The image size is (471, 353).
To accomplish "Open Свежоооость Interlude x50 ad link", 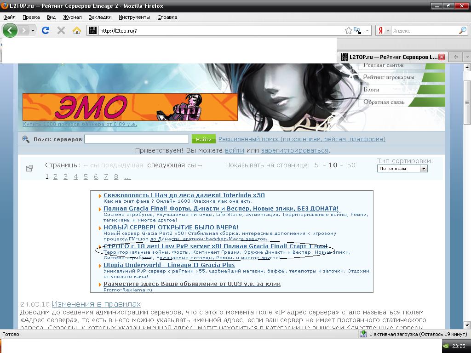I will pyautogui.click(x=184, y=195).
